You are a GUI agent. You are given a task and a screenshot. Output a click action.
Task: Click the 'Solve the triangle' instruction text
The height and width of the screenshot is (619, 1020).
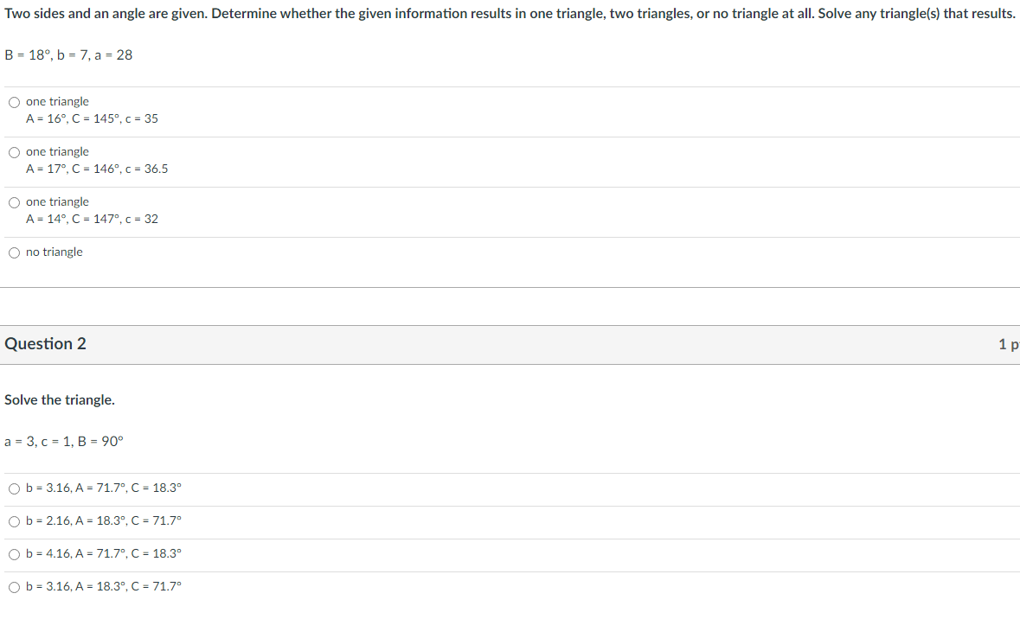(x=60, y=399)
